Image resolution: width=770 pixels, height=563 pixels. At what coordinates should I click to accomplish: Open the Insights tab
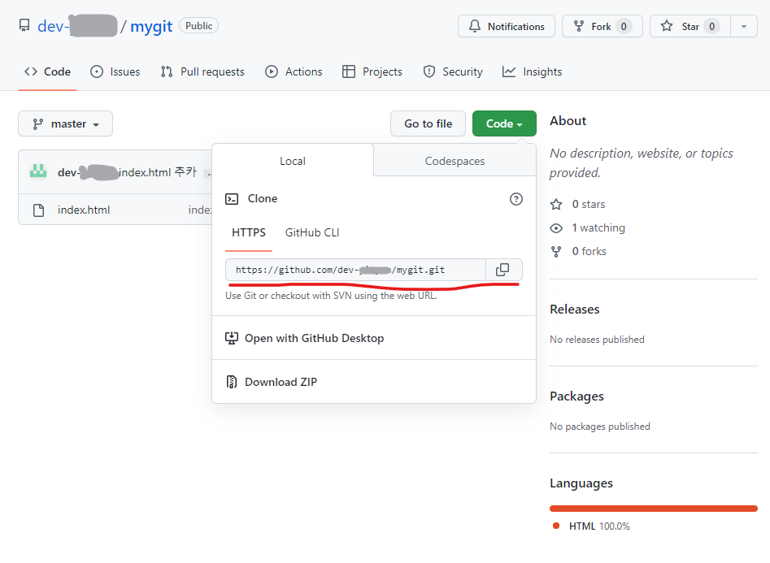tap(532, 71)
